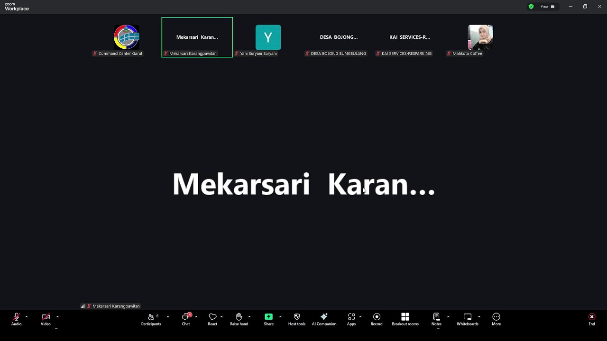Expand the caret next to Participants
This screenshot has width=607, height=341.
(168, 317)
